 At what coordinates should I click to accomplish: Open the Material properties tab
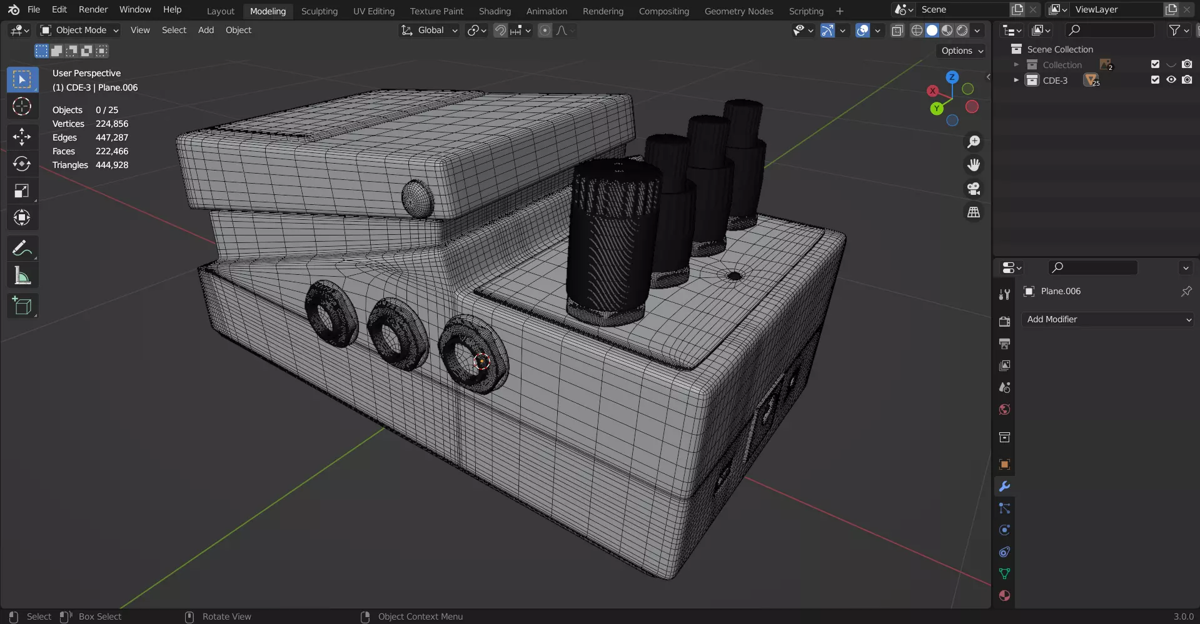pyautogui.click(x=1004, y=596)
